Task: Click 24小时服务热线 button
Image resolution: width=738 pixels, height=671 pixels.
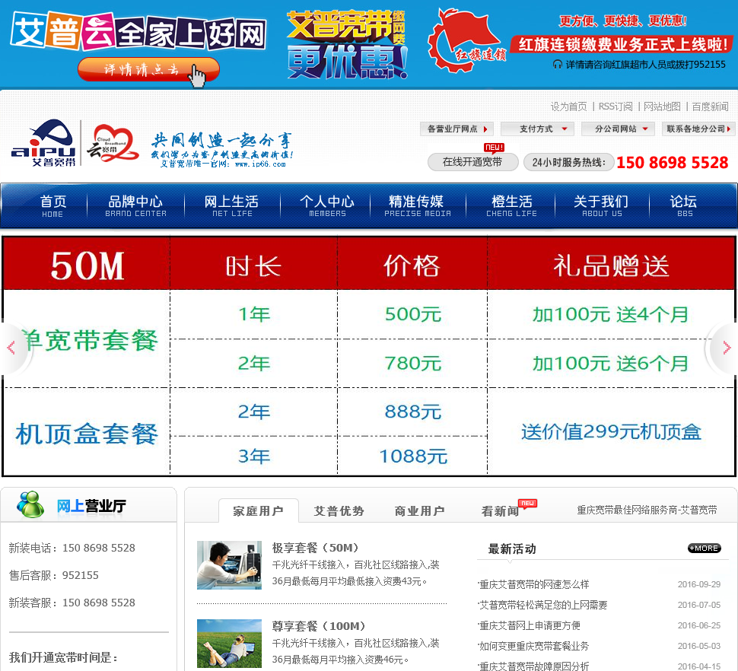Action: point(568,162)
